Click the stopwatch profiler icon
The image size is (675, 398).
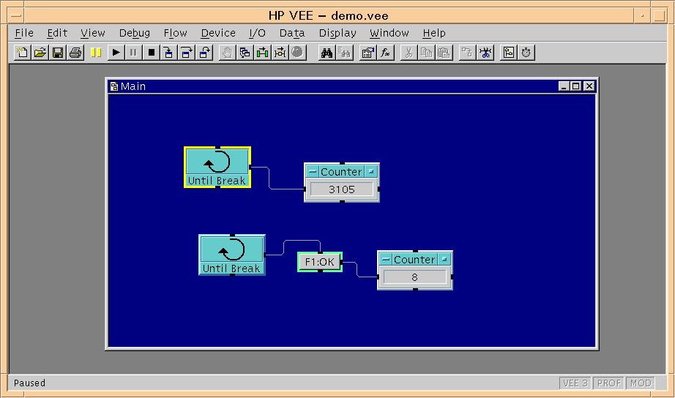[x=526, y=53]
